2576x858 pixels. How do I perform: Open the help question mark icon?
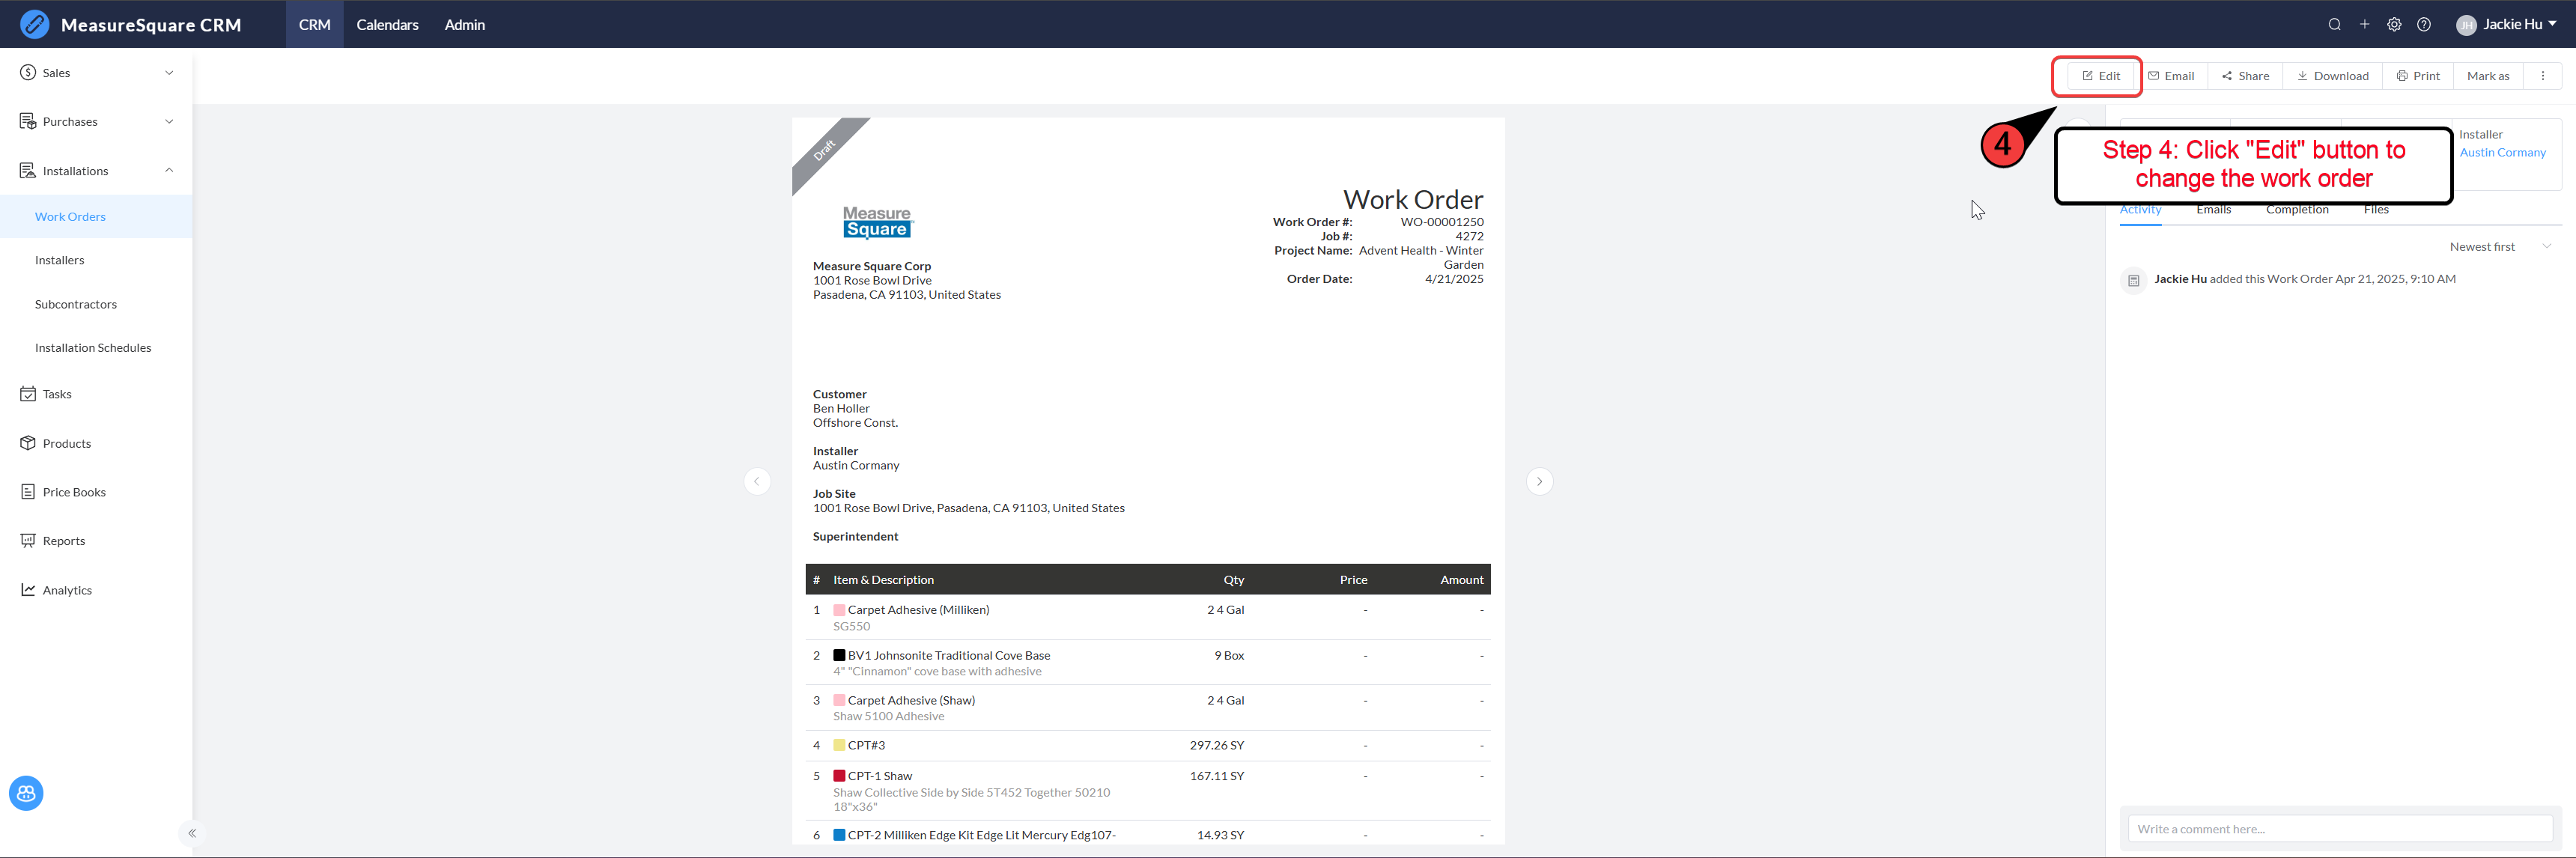(2424, 25)
